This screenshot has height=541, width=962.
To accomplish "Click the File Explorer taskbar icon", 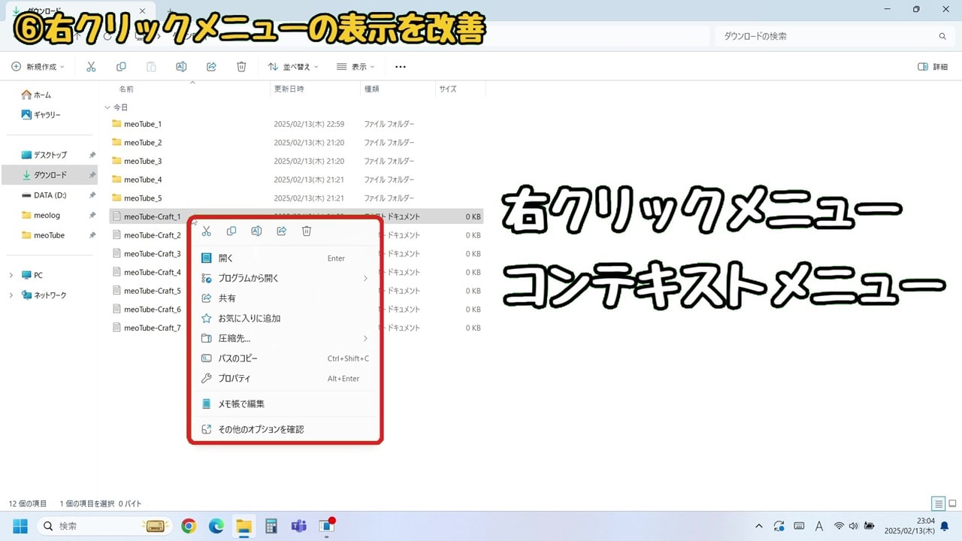I will pyautogui.click(x=243, y=526).
